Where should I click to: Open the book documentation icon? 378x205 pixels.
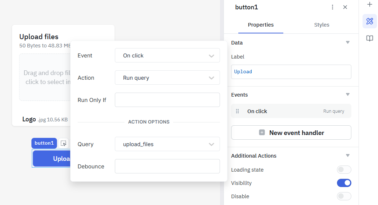pyautogui.click(x=370, y=38)
